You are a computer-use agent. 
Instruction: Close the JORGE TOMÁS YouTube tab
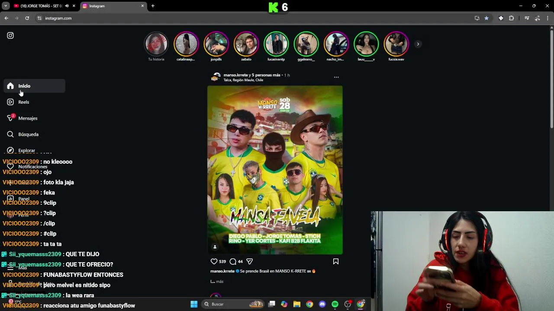pyautogui.click(x=74, y=6)
